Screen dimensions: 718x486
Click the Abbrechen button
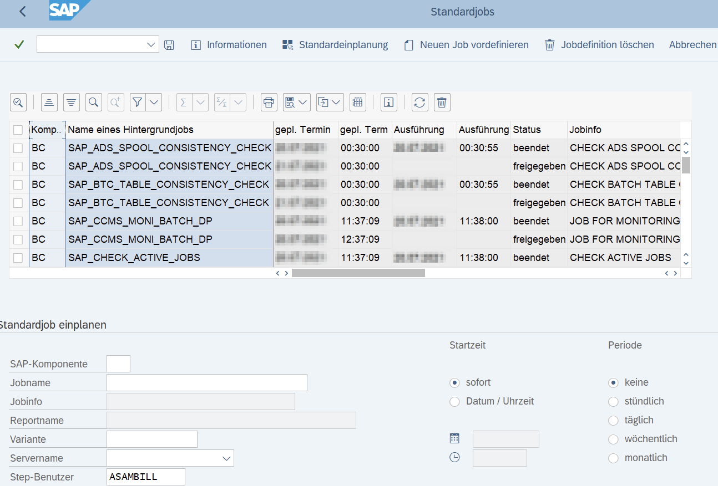[693, 45]
